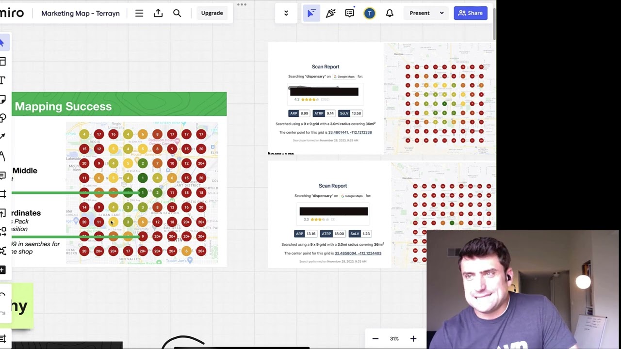The height and width of the screenshot is (349, 621).
Task: Click the Present button
Action: 420,13
